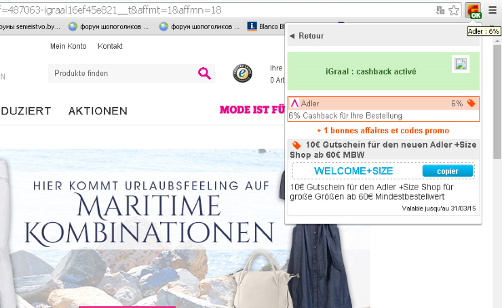Open the REDUZIERT menu item
This screenshot has height=308, width=502.
click(x=26, y=111)
